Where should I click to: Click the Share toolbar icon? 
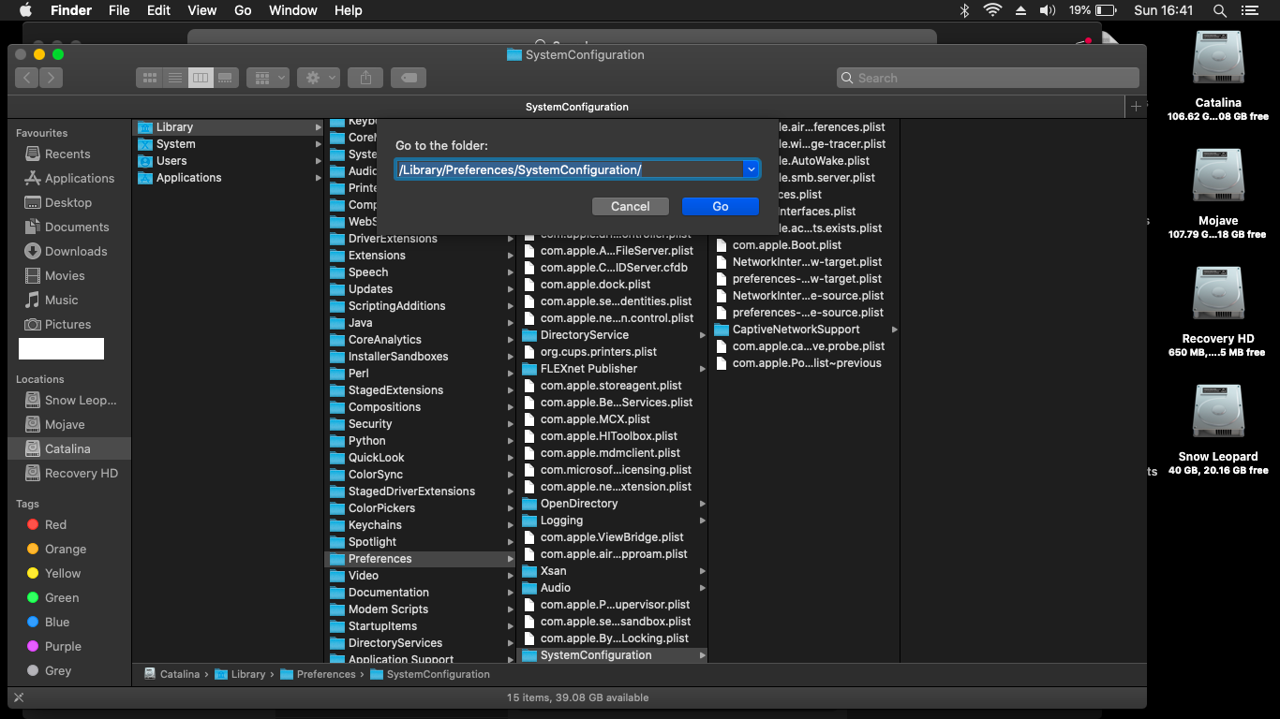[365, 79]
